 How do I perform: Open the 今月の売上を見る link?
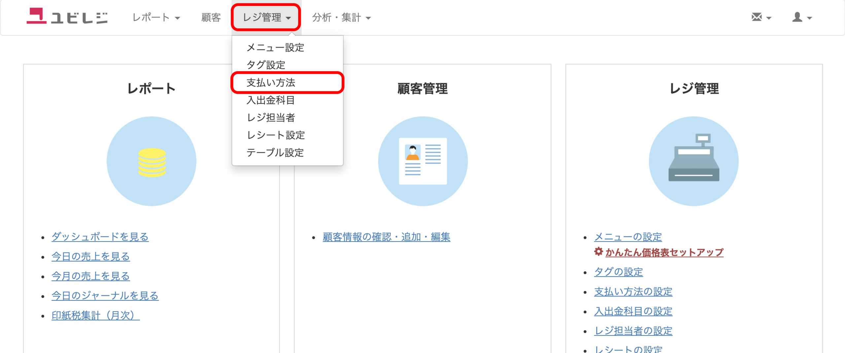tap(91, 276)
